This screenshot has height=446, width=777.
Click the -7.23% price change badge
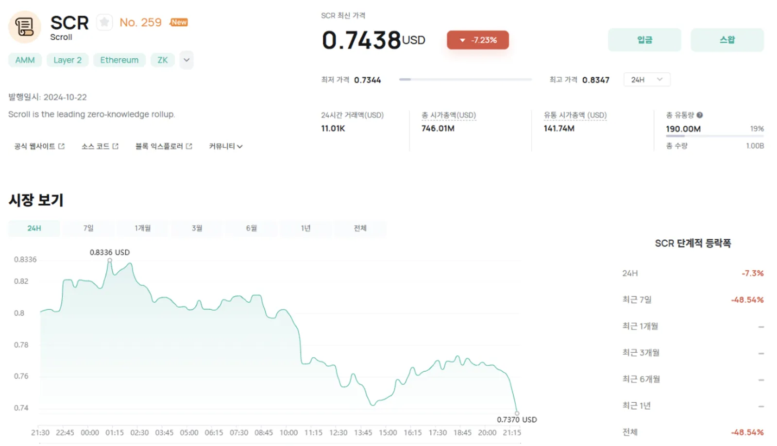pos(478,40)
